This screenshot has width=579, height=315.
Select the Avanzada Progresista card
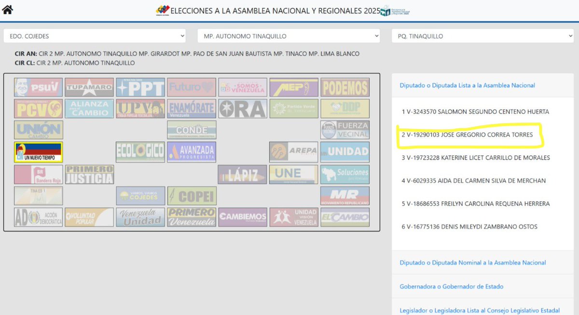192,151
